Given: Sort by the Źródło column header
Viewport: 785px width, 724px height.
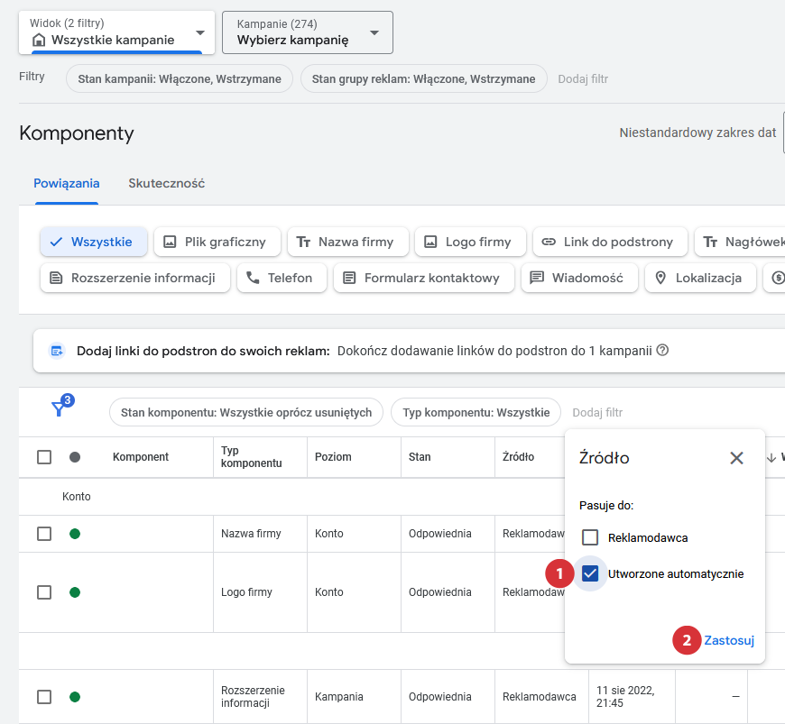Looking at the screenshot, I should [x=518, y=457].
